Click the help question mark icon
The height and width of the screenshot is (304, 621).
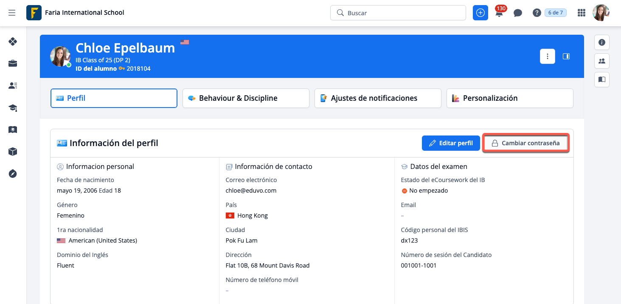click(537, 13)
